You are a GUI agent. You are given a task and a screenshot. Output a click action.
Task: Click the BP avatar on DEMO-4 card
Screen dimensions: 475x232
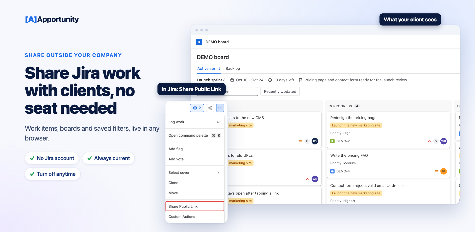click(444, 171)
